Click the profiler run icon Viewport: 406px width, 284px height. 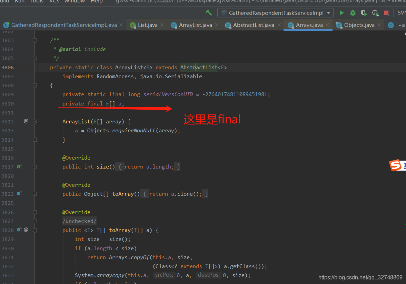coord(375,13)
